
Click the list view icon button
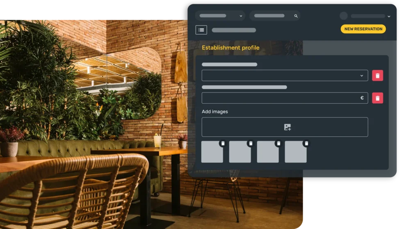pyautogui.click(x=201, y=30)
